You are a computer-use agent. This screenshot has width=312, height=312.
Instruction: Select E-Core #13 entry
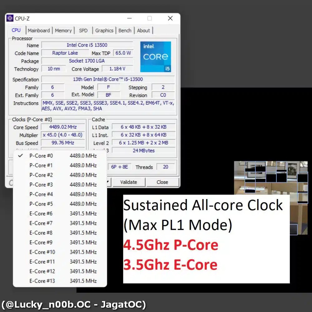(60, 281)
